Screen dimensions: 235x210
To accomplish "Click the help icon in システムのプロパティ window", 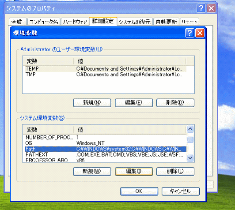I will tap(201, 8).
